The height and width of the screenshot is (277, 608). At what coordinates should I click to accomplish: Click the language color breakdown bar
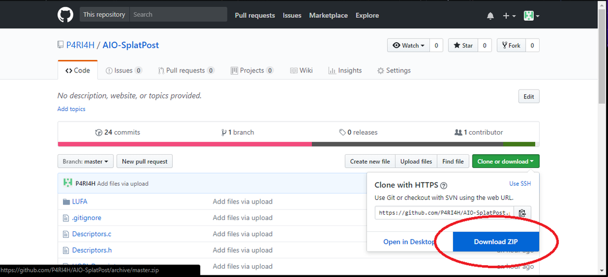click(296, 144)
